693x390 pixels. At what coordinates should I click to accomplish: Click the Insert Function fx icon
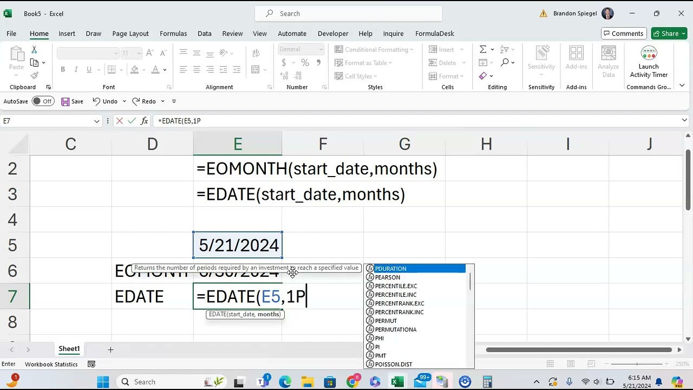pos(145,121)
